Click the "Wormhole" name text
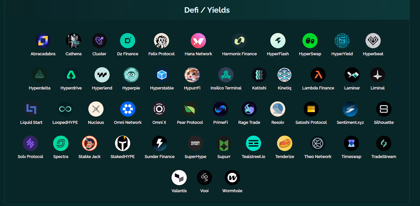 [x=232, y=191]
